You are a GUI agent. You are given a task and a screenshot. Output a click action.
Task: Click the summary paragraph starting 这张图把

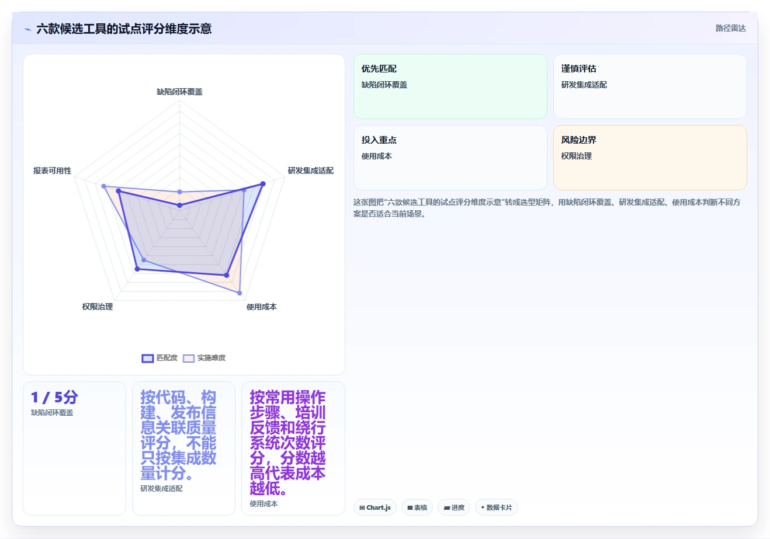pyautogui.click(x=547, y=208)
